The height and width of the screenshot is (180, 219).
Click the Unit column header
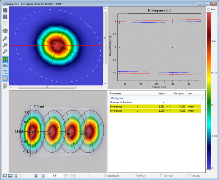194,94
